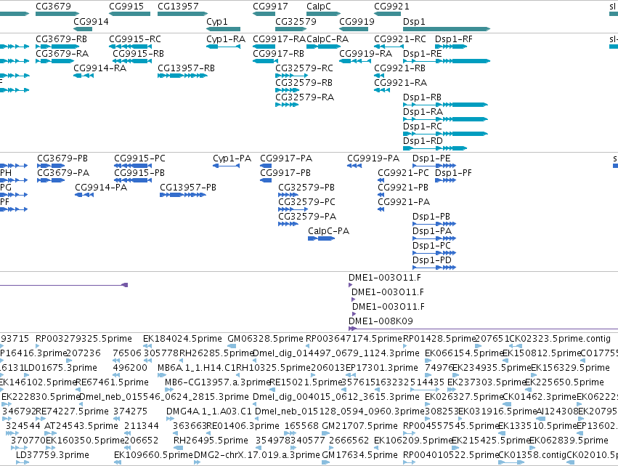This screenshot has height=466, width=618.
Task: Click the CalpC-RA transcript label
Action: point(327,39)
